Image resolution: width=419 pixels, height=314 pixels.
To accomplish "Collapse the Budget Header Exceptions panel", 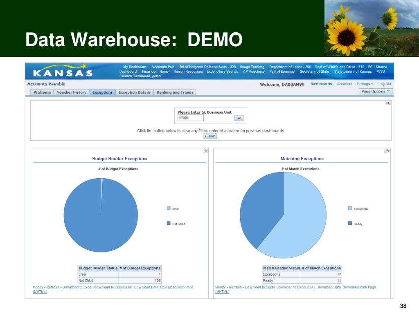I will click(205, 151).
